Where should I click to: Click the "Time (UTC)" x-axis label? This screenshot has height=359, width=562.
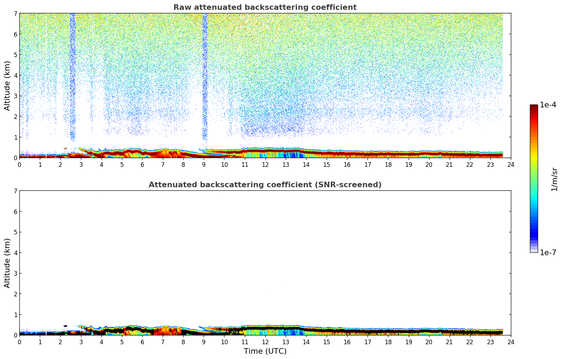pos(265,351)
